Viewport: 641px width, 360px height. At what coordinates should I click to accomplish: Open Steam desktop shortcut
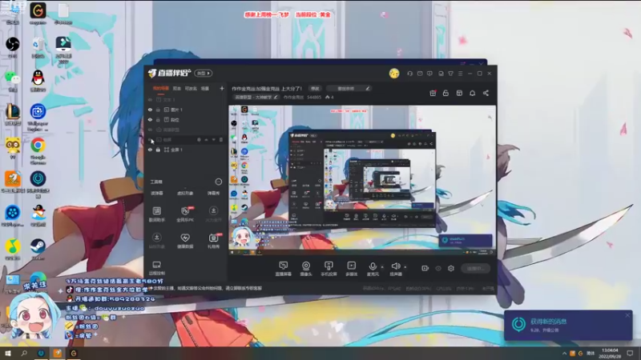pos(38,249)
